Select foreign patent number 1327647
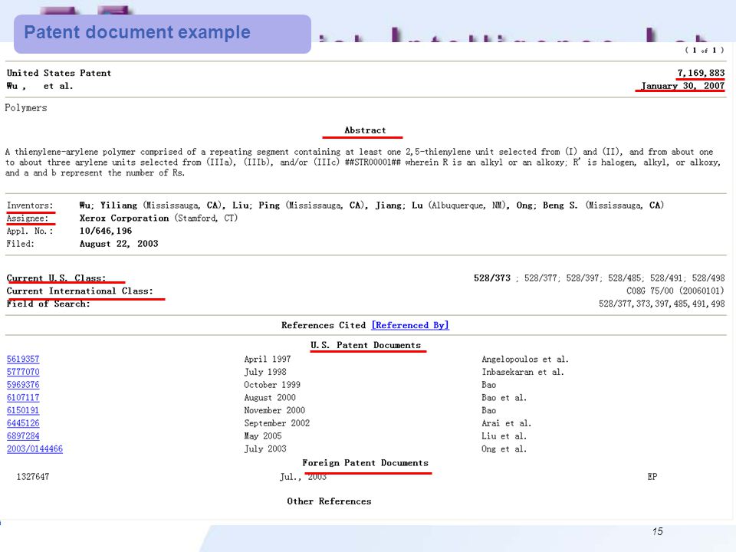Screen dimensions: 736x552 (x=33, y=476)
